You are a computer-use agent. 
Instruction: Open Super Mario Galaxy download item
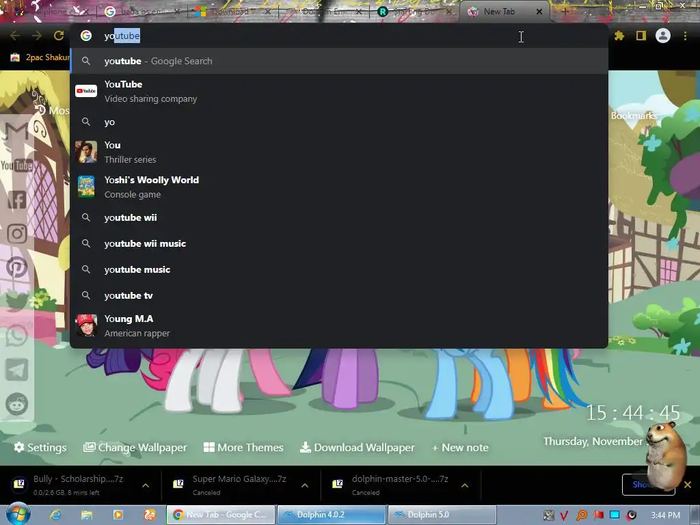(239, 485)
